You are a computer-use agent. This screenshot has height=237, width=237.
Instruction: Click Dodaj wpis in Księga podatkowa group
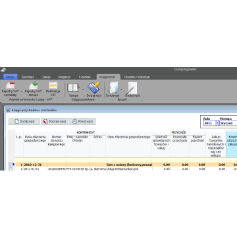pyautogui.click(x=94, y=90)
